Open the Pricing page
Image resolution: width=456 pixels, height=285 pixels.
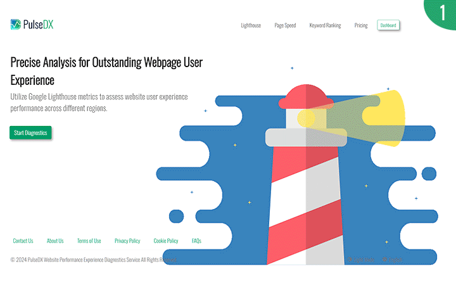[x=361, y=25]
